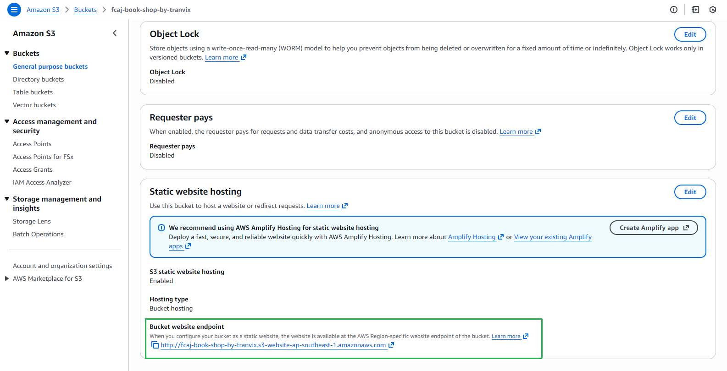Open Learn more link under Bucket website endpoint
The image size is (727, 371).
point(506,336)
